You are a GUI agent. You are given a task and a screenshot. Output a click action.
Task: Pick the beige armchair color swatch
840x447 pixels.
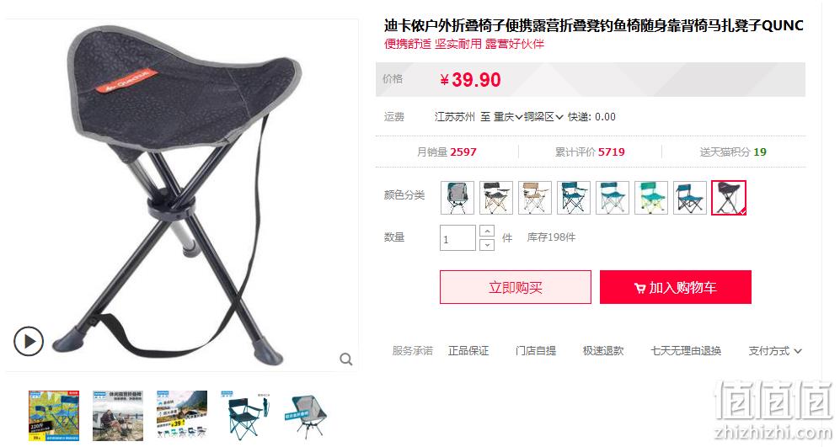point(535,198)
